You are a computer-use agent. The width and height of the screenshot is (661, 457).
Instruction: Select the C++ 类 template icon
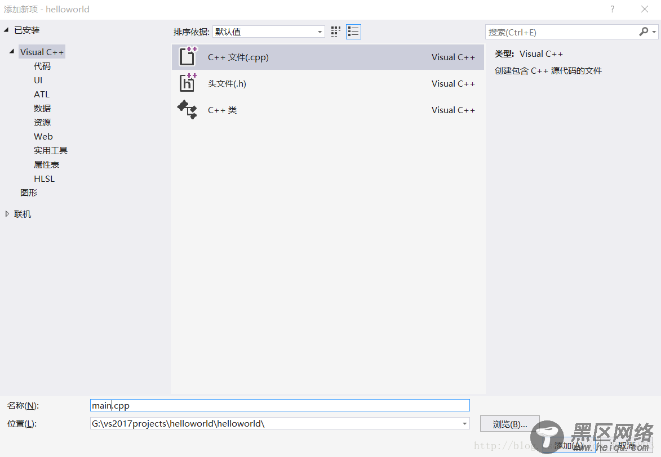coord(187,110)
